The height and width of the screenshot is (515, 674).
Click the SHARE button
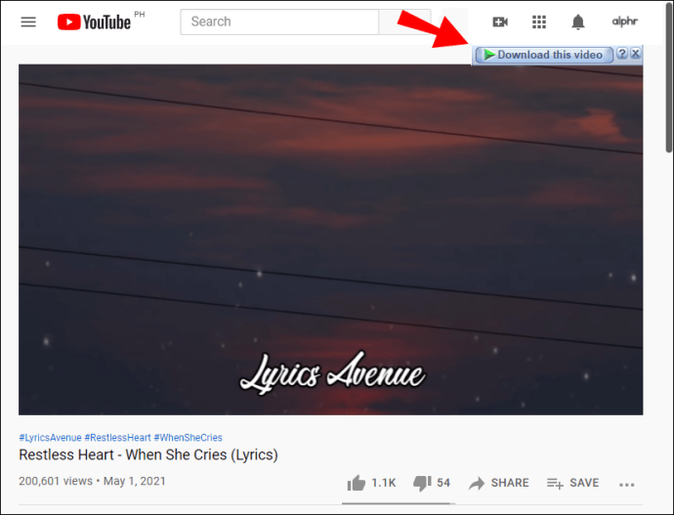(x=498, y=483)
